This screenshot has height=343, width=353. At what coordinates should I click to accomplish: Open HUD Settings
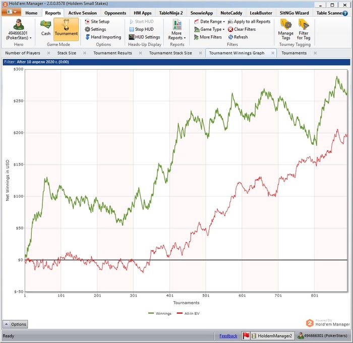coord(145,37)
